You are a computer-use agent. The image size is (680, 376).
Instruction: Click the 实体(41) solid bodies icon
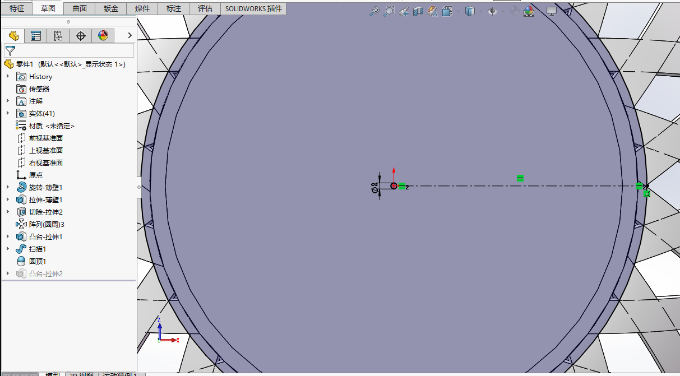tap(21, 113)
